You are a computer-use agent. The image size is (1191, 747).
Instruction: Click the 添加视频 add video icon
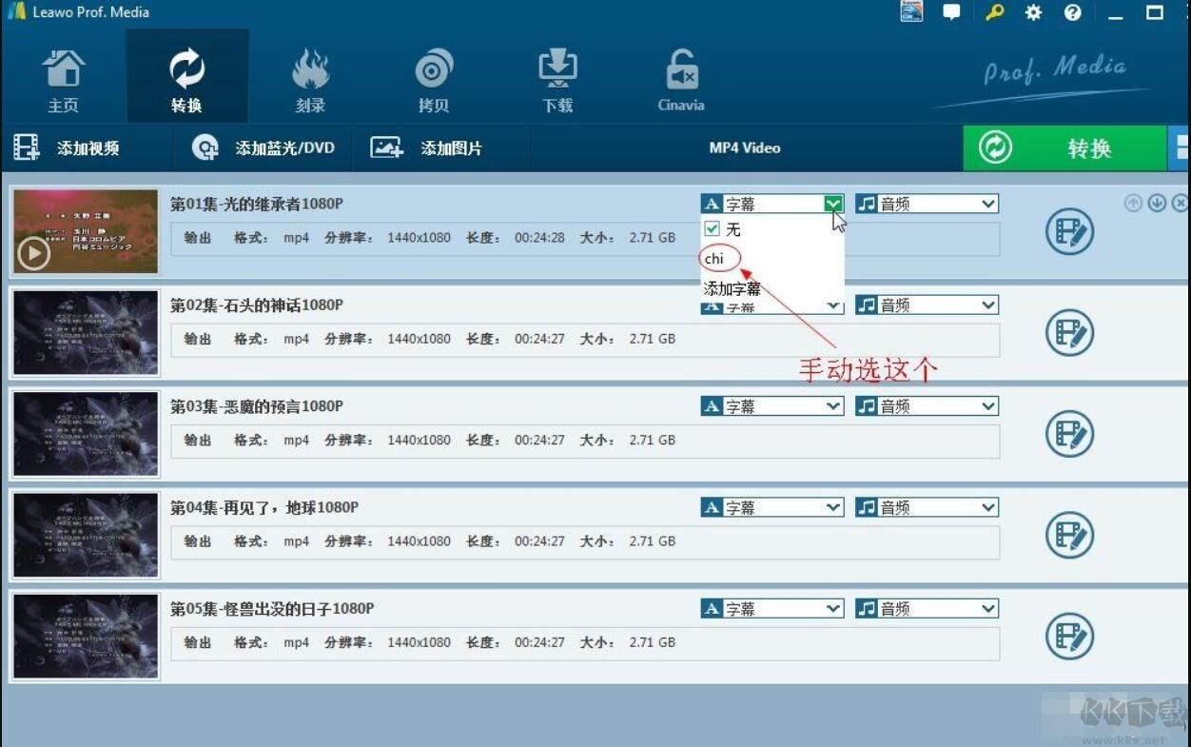tap(26, 147)
